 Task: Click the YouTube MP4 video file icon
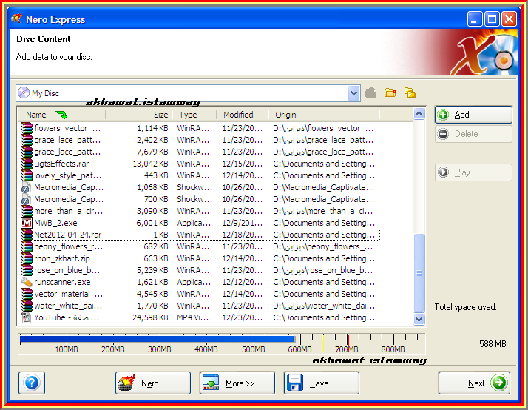[27, 317]
